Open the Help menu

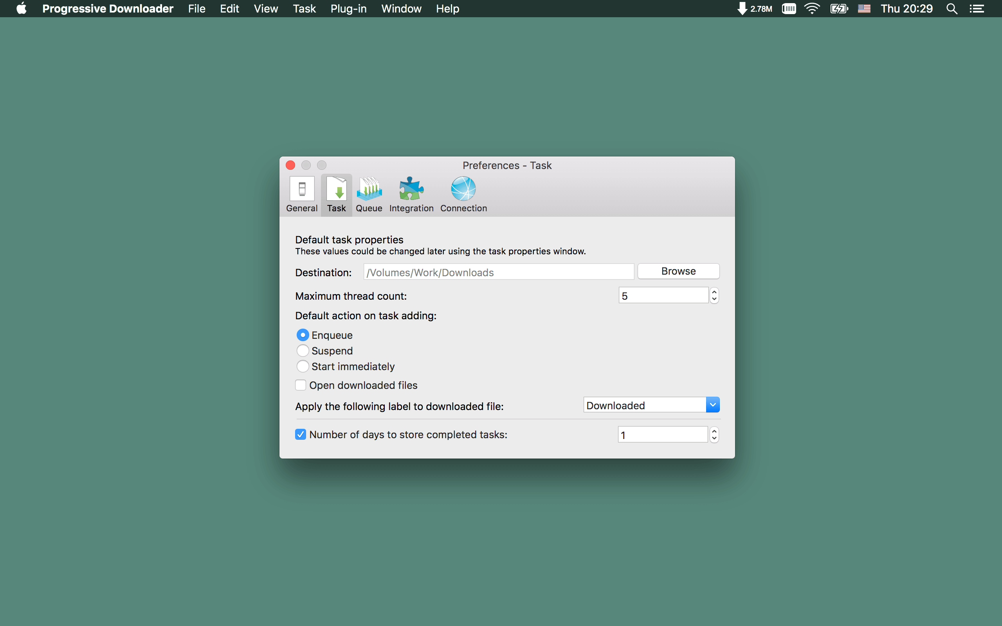click(x=448, y=9)
